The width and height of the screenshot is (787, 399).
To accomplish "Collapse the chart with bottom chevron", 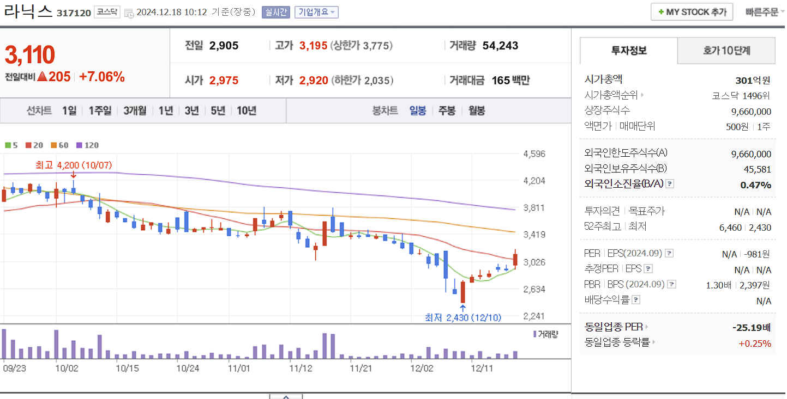I will [x=285, y=397].
